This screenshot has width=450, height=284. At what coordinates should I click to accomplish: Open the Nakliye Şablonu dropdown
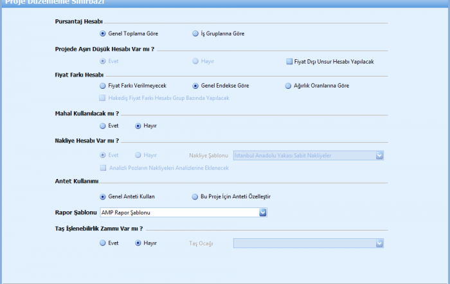coord(379,155)
